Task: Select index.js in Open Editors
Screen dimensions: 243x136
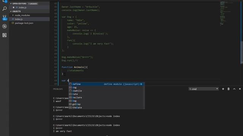Action: [22, 8]
